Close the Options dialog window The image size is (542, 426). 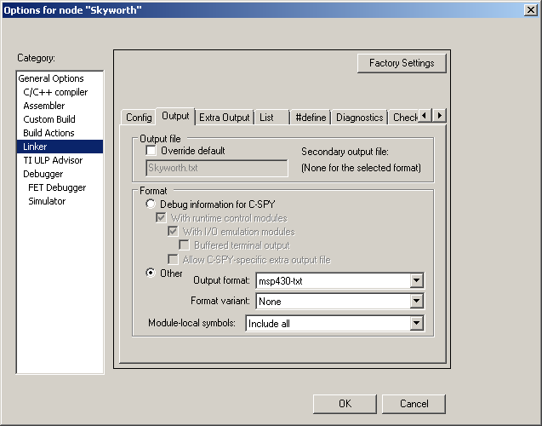(x=529, y=9)
